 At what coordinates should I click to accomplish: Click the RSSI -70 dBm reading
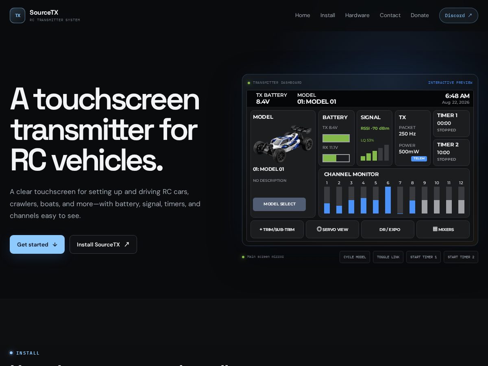pyautogui.click(x=375, y=128)
